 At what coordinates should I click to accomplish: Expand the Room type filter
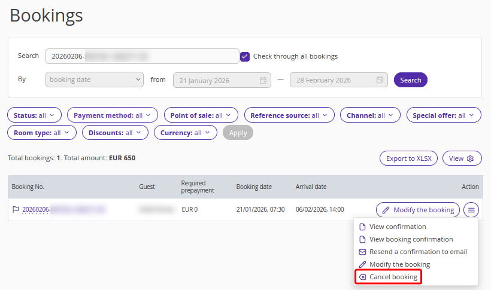point(42,133)
